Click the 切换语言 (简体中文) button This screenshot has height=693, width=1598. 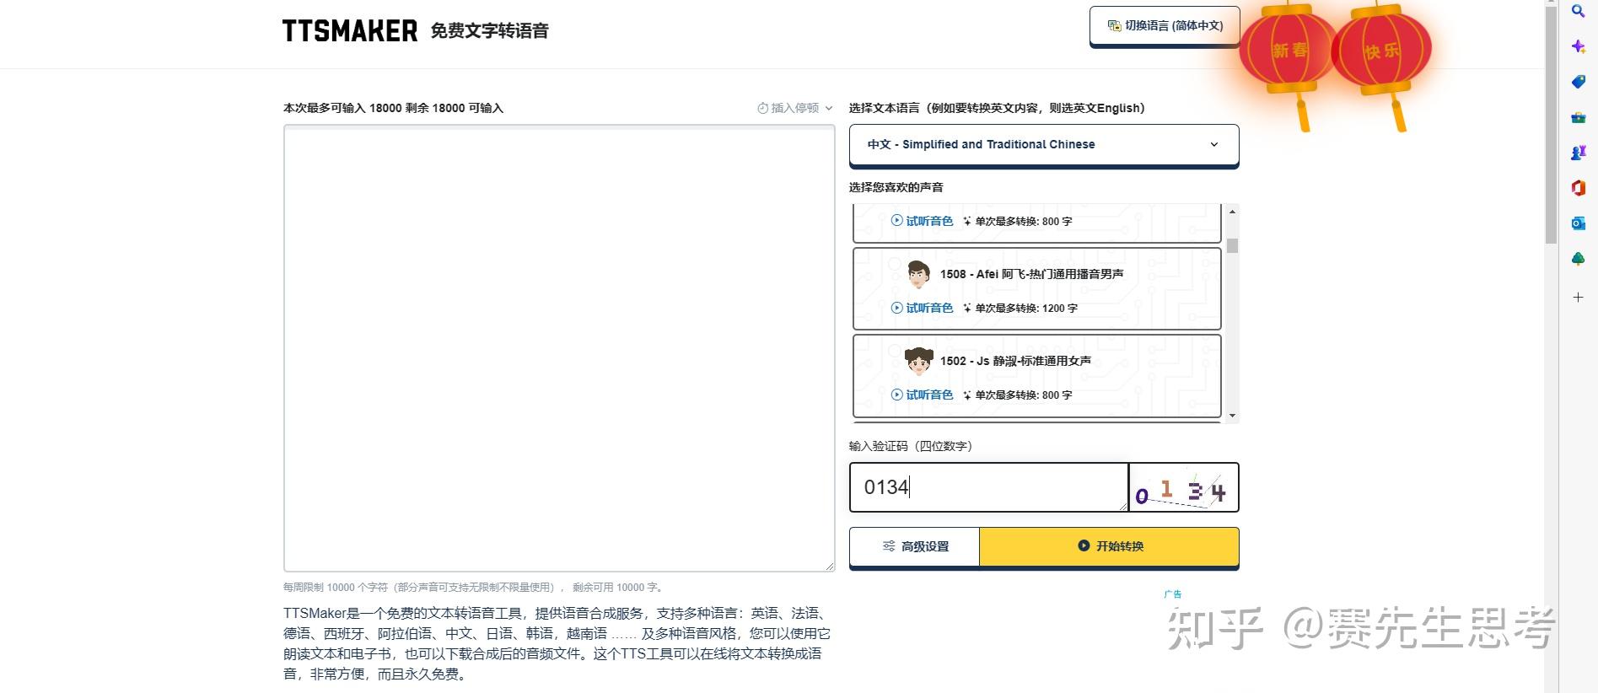[1165, 26]
